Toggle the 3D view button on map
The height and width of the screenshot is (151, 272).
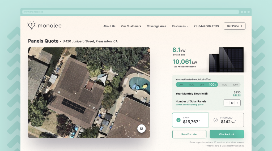pyautogui.click(x=142, y=128)
